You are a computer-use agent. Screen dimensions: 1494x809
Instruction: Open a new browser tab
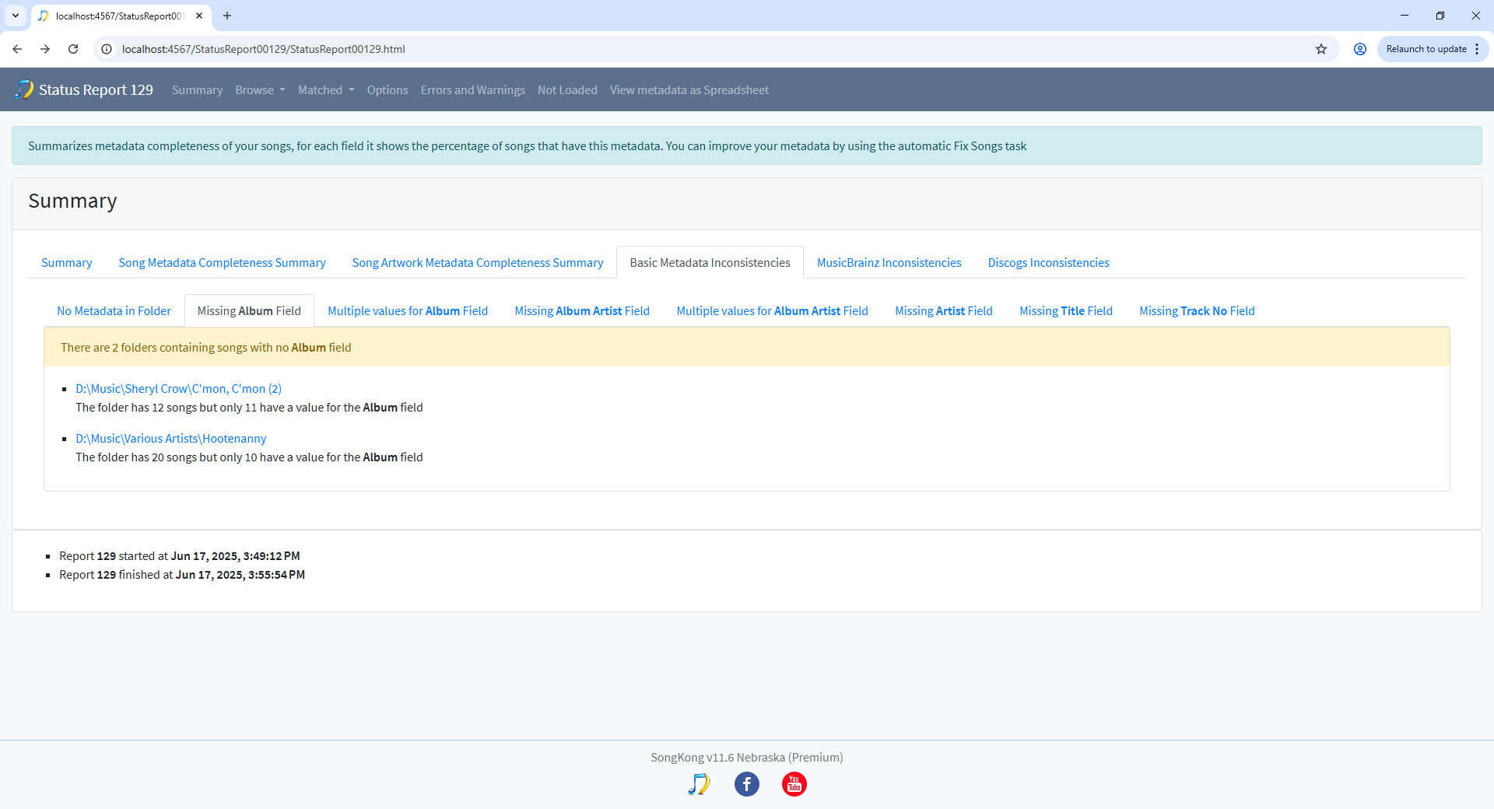pyautogui.click(x=227, y=16)
